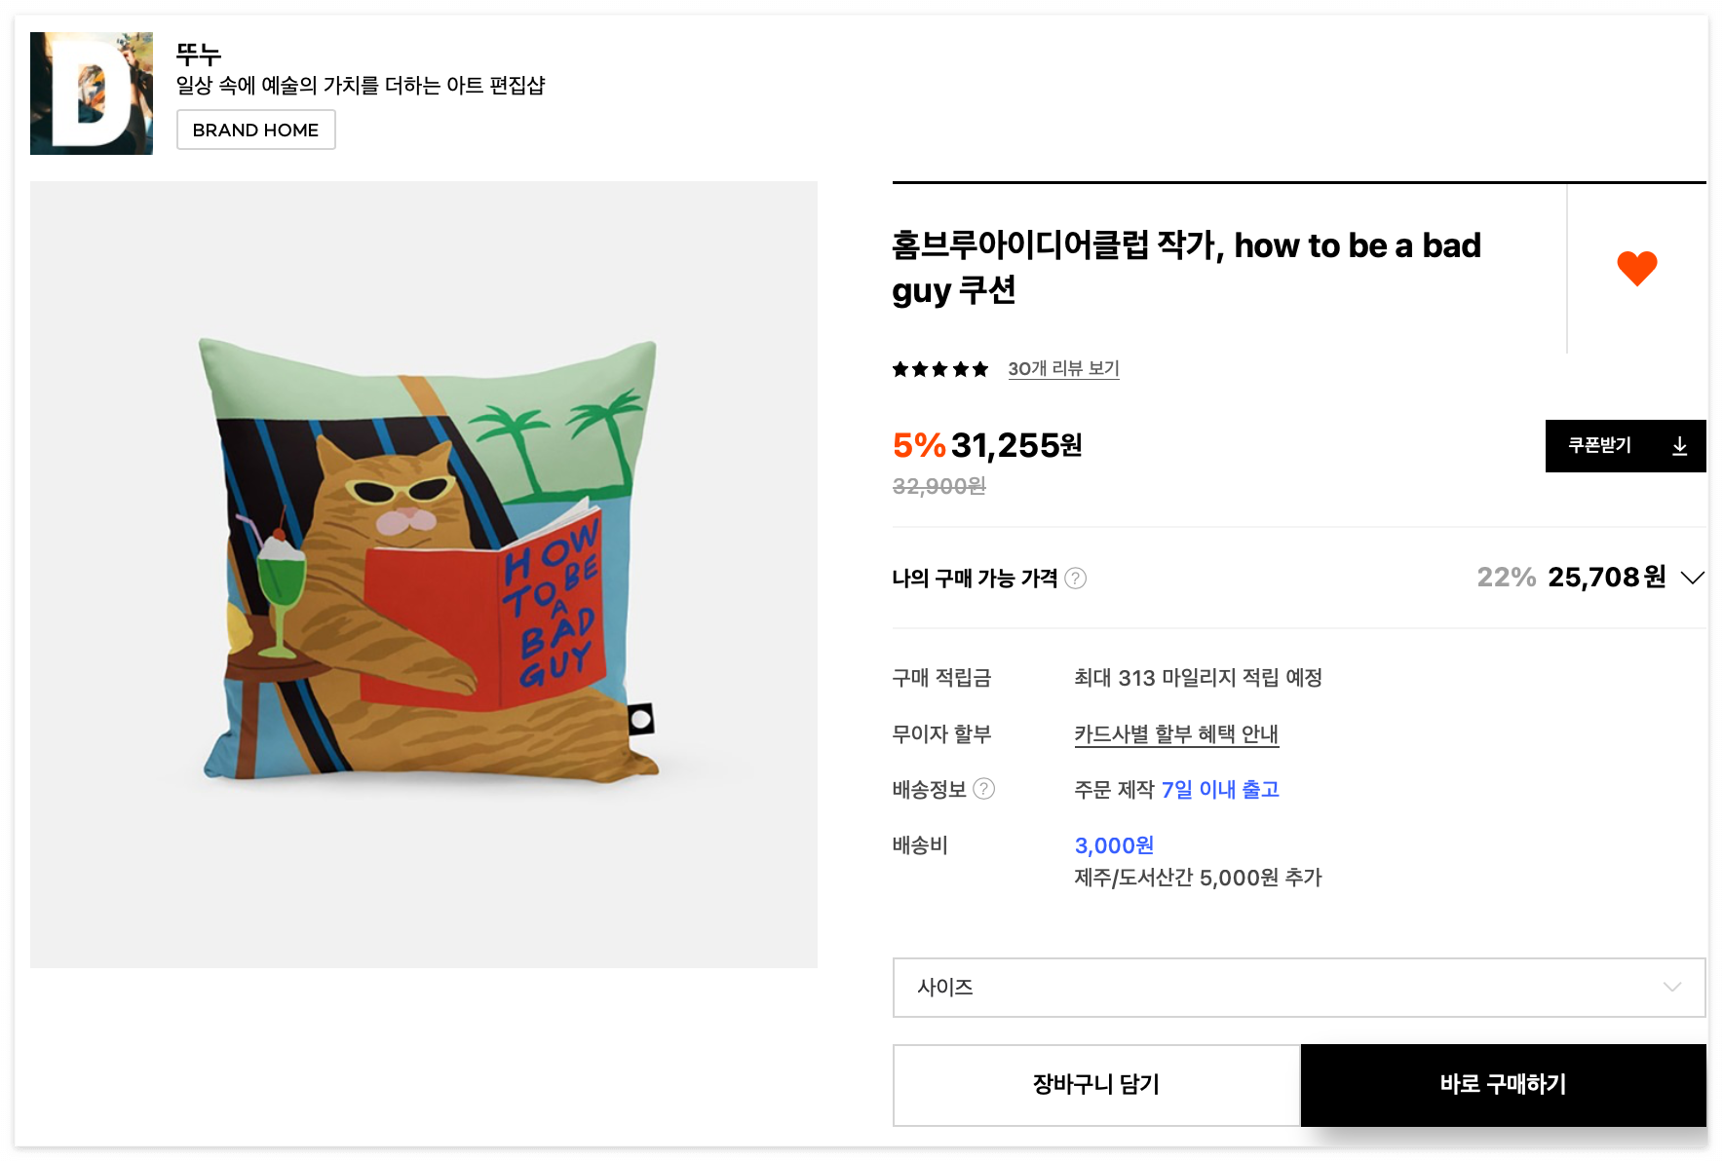This screenshot has height=1161, width=1723.
Task: Click the five-star rating icons
Action: coord(939,368)
